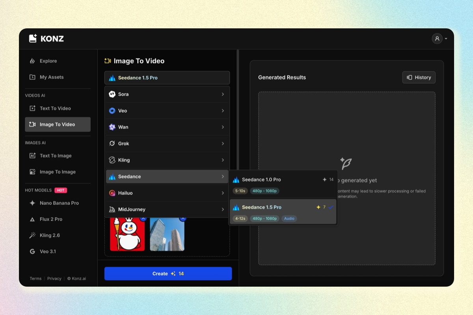Go to Explore page

(x=58, y=61)
